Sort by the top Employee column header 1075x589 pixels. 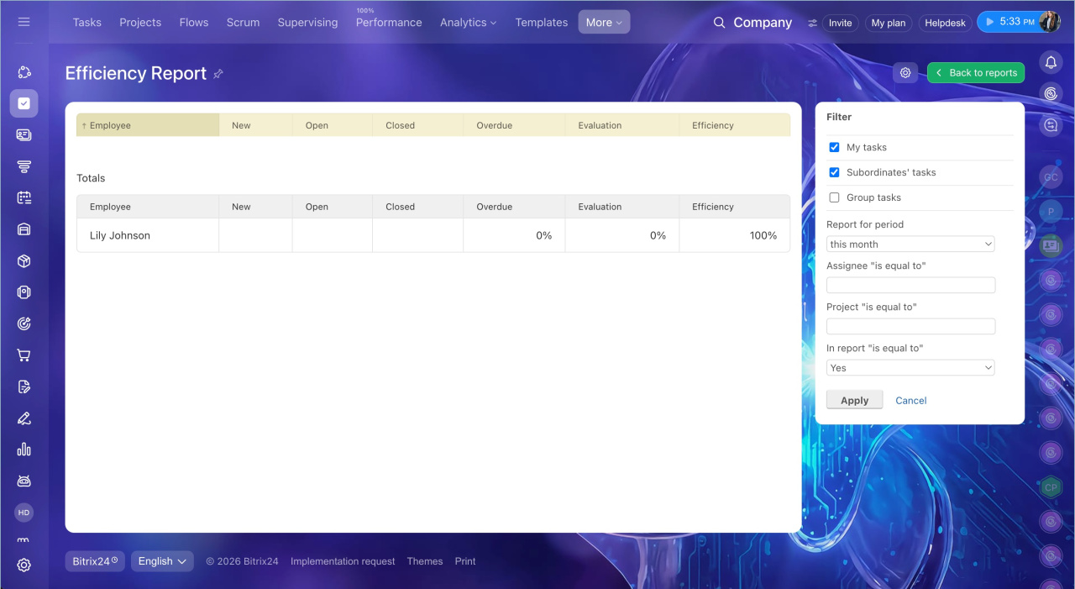click(x=148, y=125)
